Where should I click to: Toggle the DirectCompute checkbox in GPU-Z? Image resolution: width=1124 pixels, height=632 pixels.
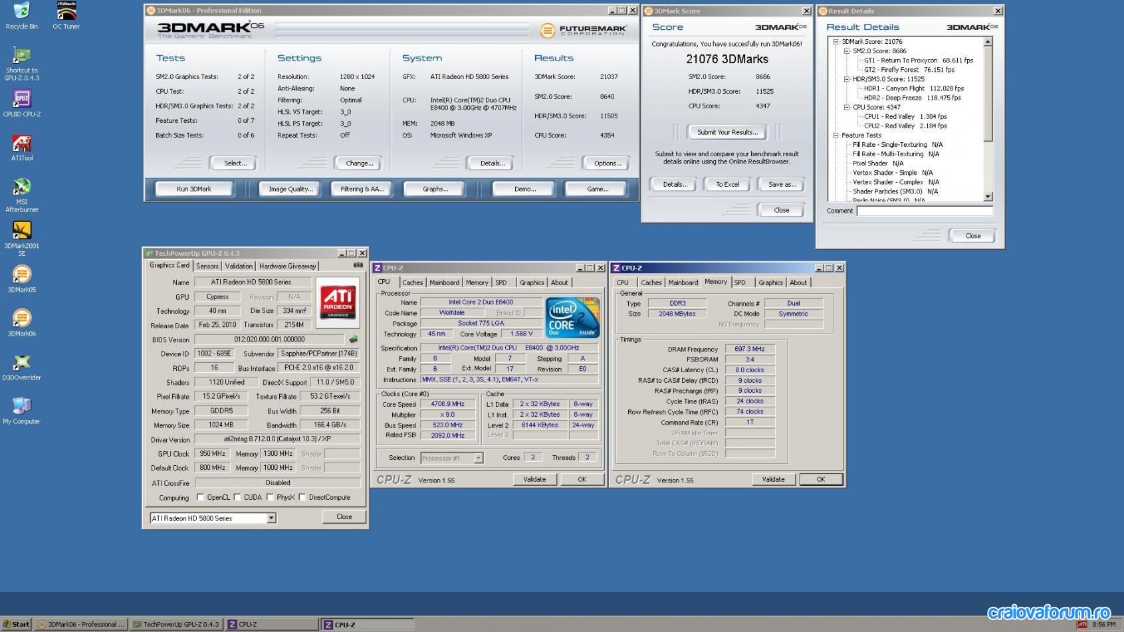[302, 497]
